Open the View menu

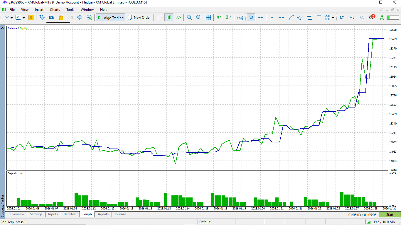(x=25, y=10)
